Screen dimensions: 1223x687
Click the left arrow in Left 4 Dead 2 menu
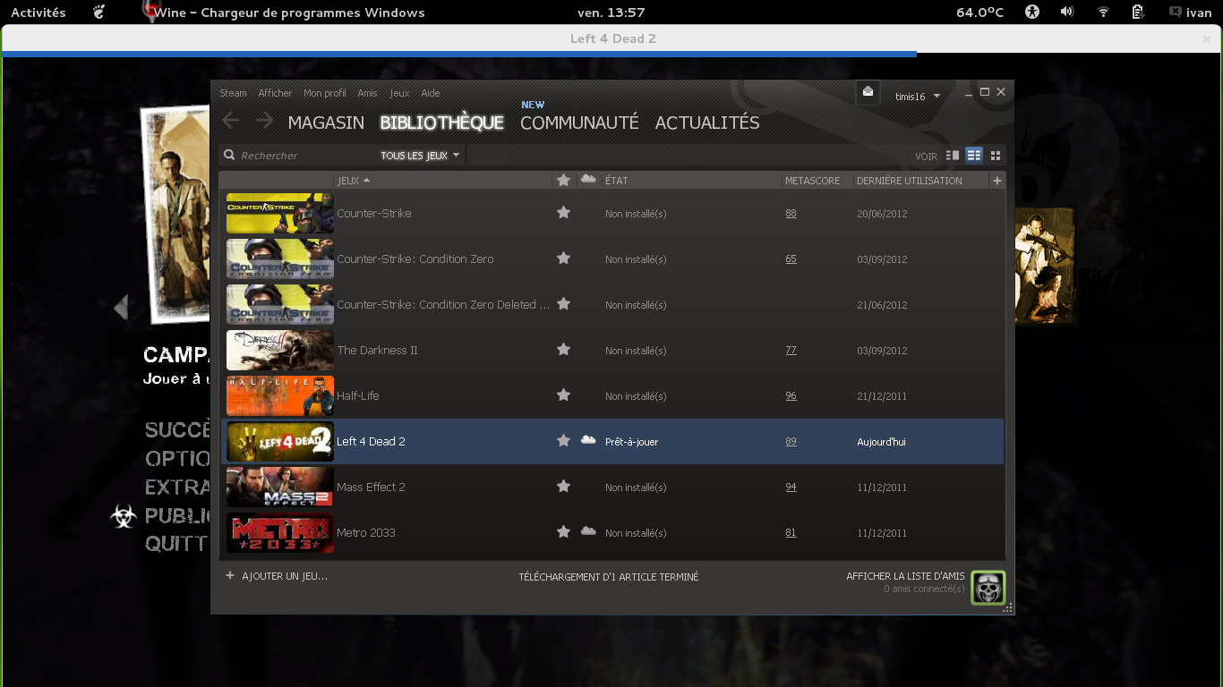point(121,307)
